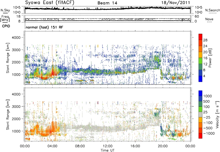Click the Slant Range label of the velocity panel
This screenshot has height=152, width=220.
tap(8, 114)
